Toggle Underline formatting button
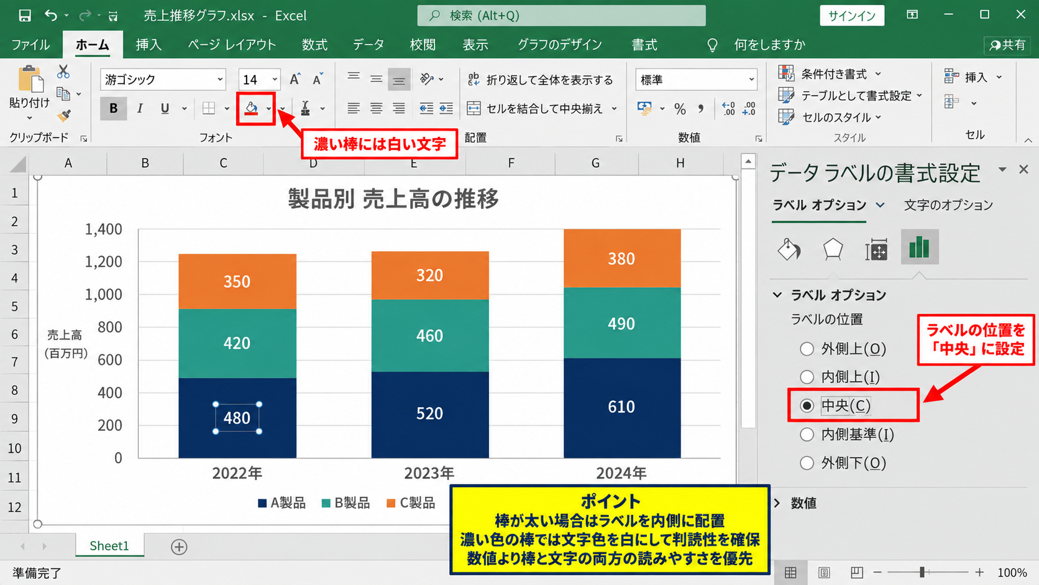Image resolution: width=1039 pixels, height=585 pixels. click(x=165, y=109)
